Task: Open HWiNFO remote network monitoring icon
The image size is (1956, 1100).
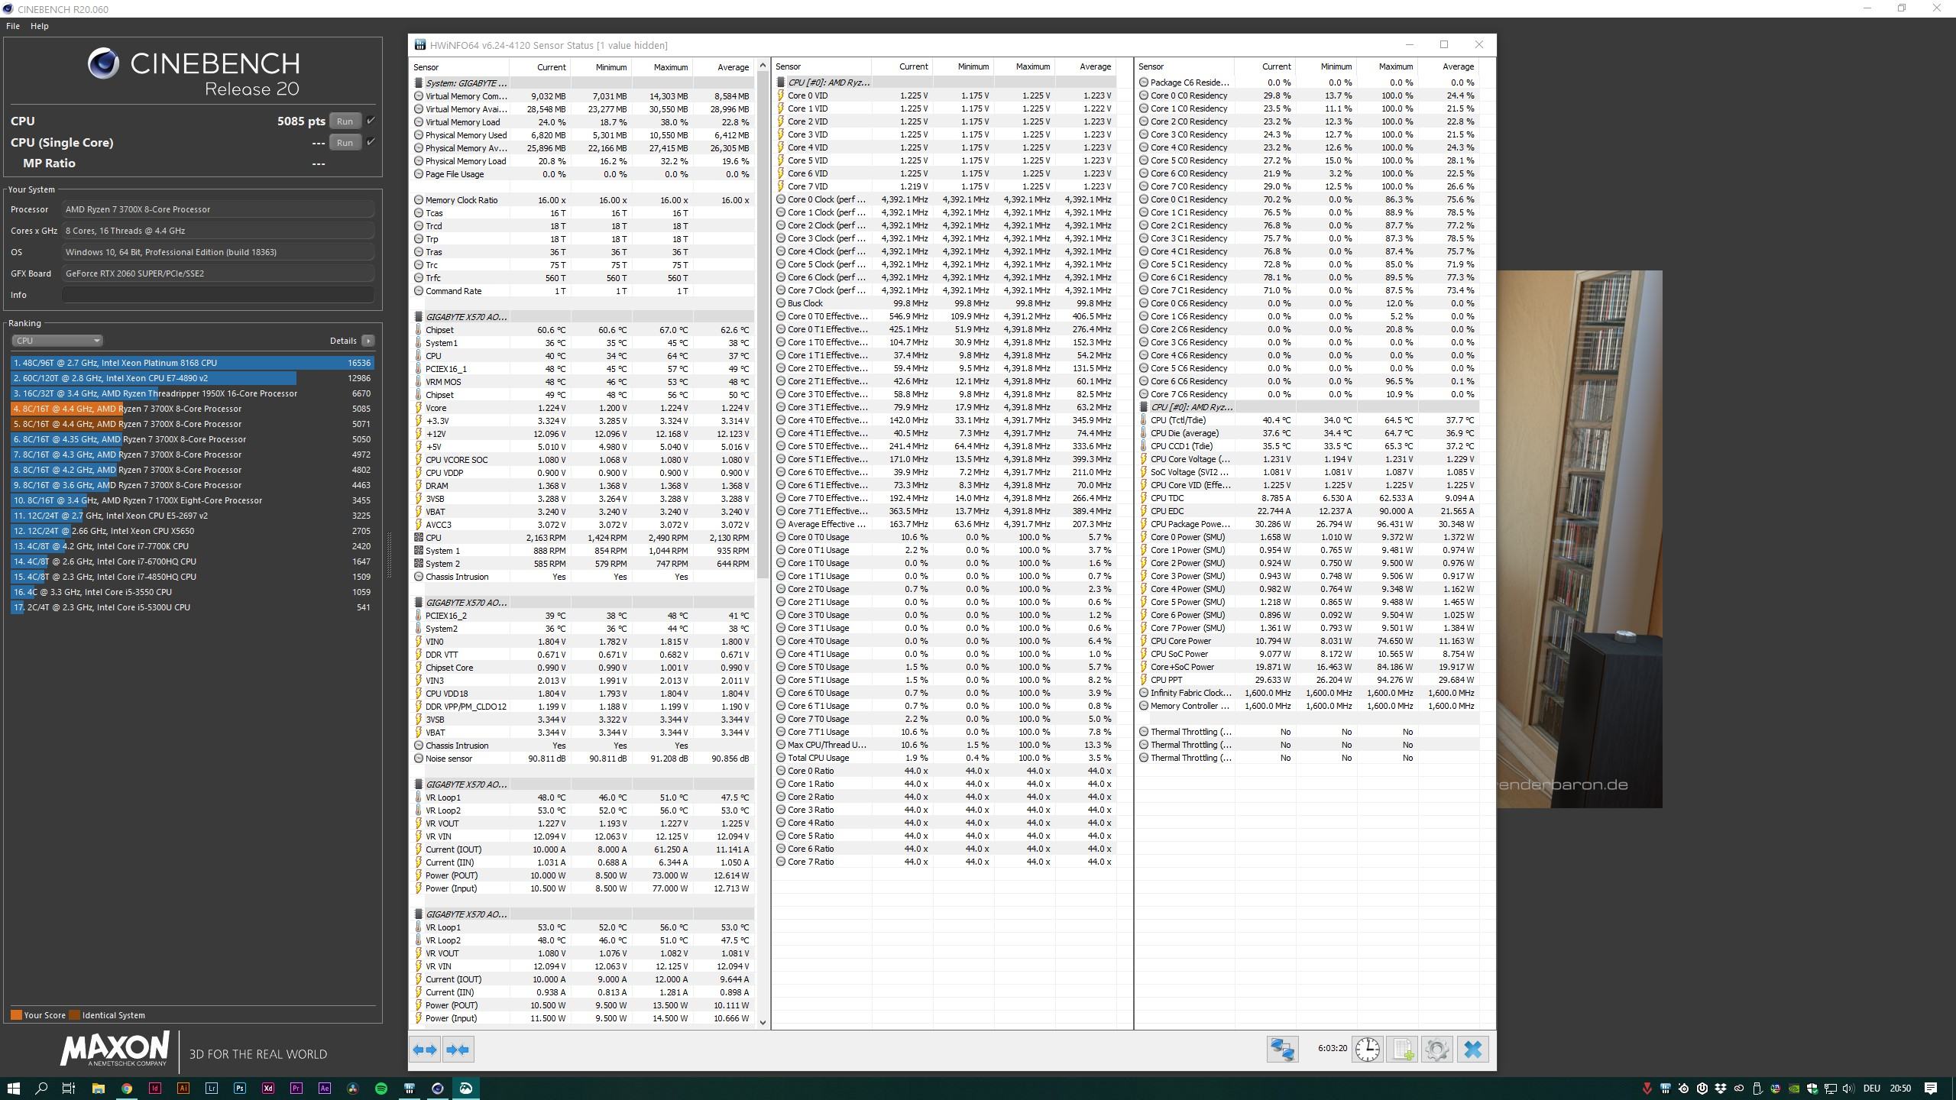Action: (x=1282, y=1049)
